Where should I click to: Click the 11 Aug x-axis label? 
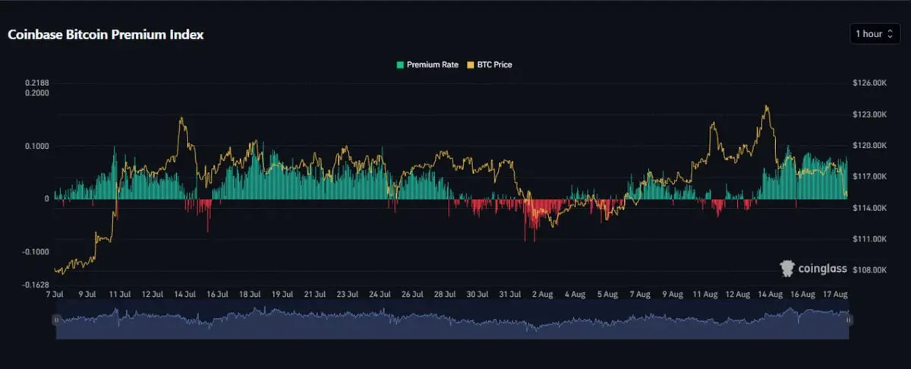click(706, 293)
